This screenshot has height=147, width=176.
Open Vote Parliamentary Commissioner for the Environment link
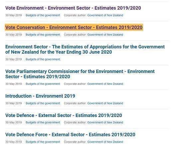pyautogui.click(x=80, y=74)
